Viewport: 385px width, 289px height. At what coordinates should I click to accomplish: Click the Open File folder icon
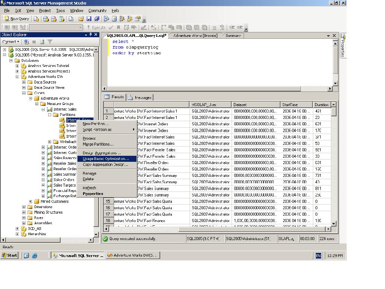pos(81,18)
